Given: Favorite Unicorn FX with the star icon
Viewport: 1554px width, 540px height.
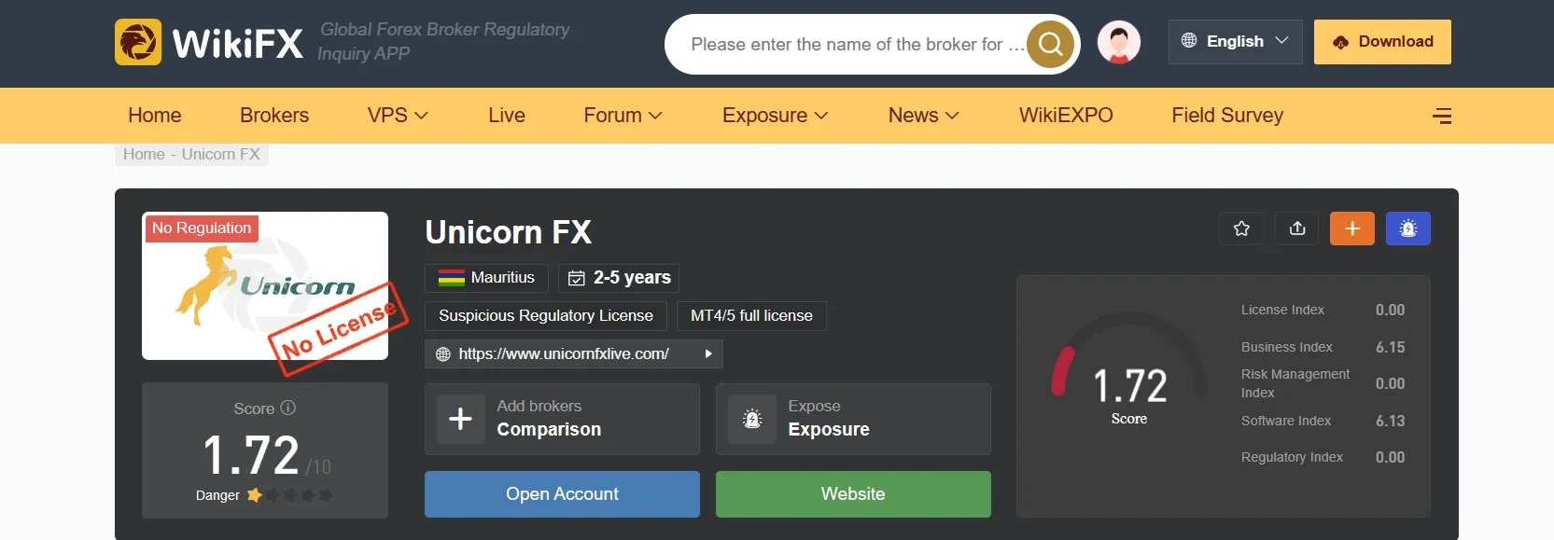Looking at the screenshot, I should tap(1241, 228).
